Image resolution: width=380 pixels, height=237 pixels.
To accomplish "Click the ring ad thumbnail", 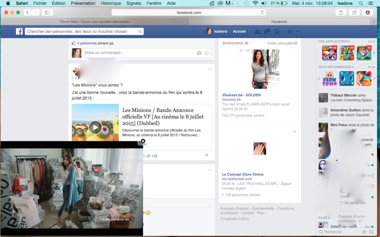I will 260,148.
